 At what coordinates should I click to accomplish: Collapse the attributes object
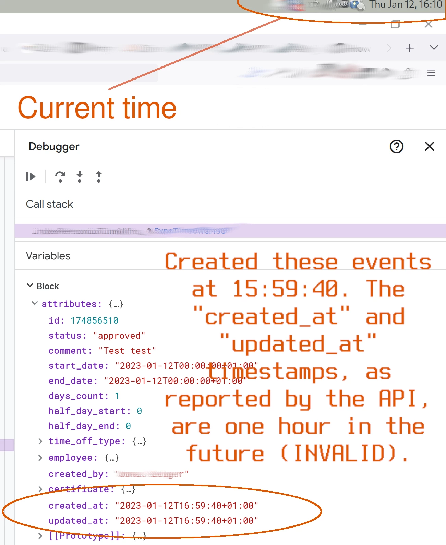point(35,303)
